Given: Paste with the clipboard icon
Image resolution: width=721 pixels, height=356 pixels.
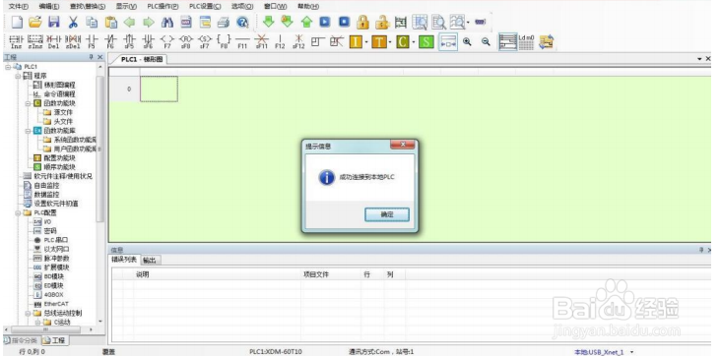Looking at the screenshot, I should click(111, 22).
